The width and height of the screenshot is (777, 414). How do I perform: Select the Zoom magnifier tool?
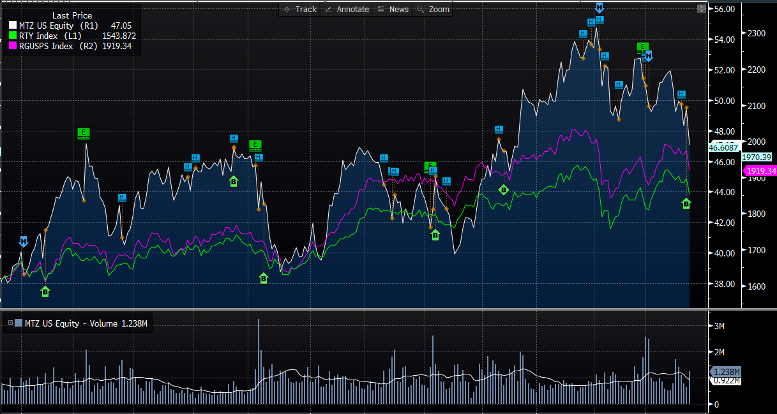coord(433,9)
